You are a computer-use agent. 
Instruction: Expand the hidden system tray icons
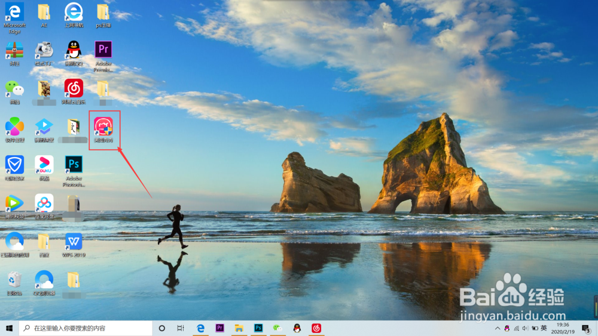498,328
